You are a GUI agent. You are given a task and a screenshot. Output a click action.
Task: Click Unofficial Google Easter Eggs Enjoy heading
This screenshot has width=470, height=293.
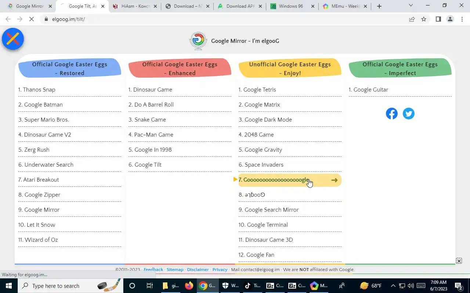coord(290,68)
